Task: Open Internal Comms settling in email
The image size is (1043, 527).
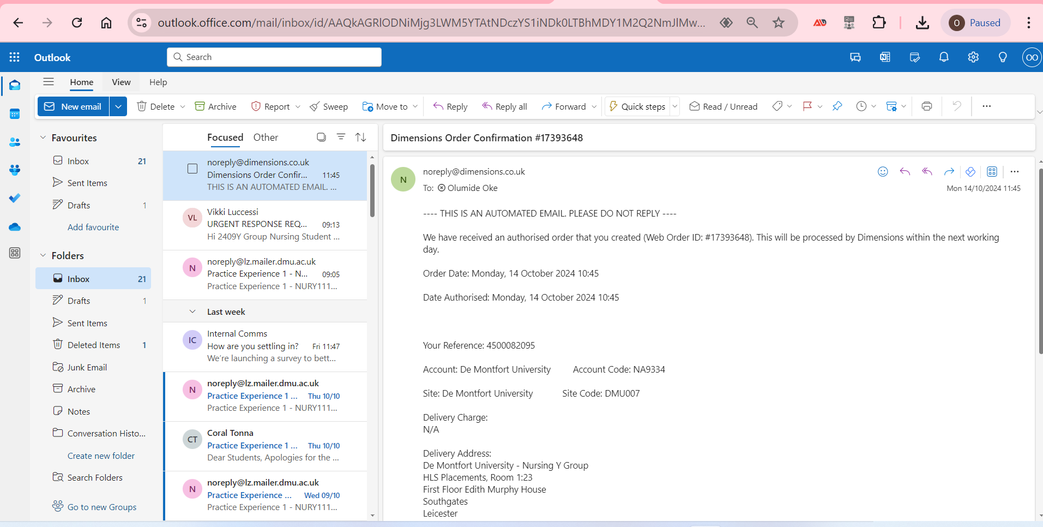Action: click(x=266, y=346)
